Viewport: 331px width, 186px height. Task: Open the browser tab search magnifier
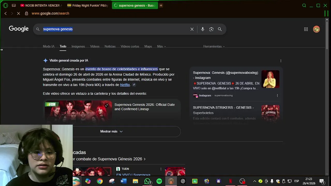tap(304, 5)
